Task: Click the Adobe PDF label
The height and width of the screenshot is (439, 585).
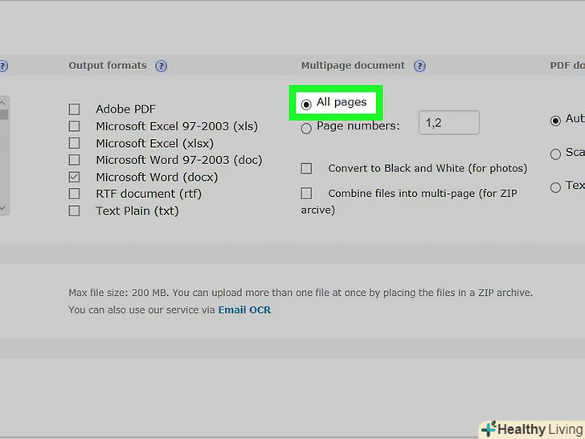Action: 125,109
